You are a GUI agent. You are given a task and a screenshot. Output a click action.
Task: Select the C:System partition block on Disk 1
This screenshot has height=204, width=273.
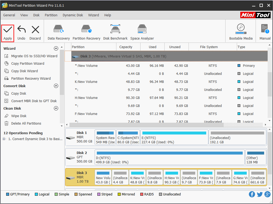pyautogui.click(x=128, y=137)
